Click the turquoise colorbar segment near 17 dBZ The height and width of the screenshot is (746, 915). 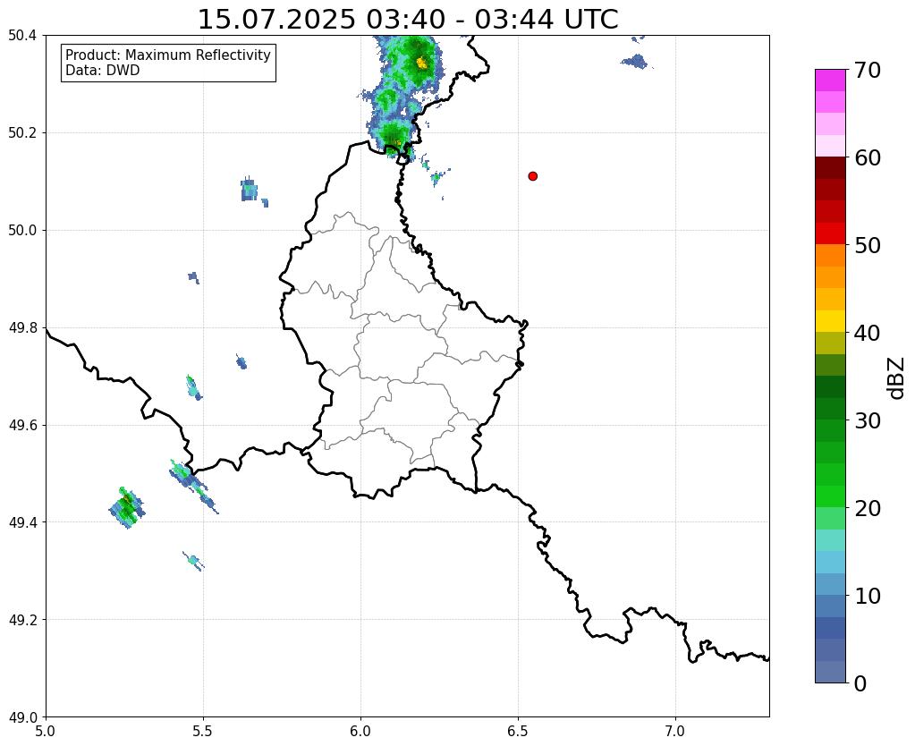(x=830, y=540)
